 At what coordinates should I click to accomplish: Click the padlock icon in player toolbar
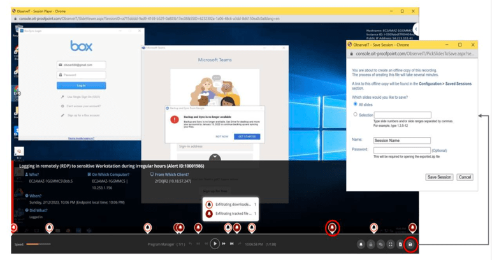[x=371, y=244]
